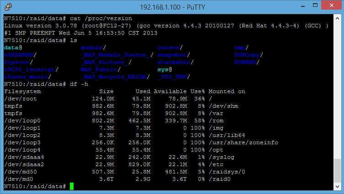Click the 'ftproot/' directory name
This screenshot has height=194, width=344.
(18, 62)
